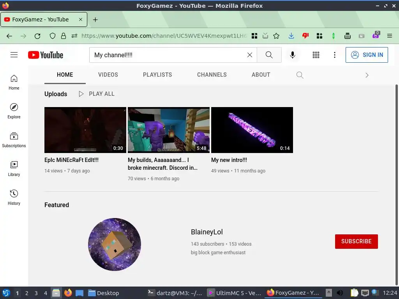This screenshot has height=299, width=399.
Task: Show more channel tabs with right chevron
Action: click(367, 75)
